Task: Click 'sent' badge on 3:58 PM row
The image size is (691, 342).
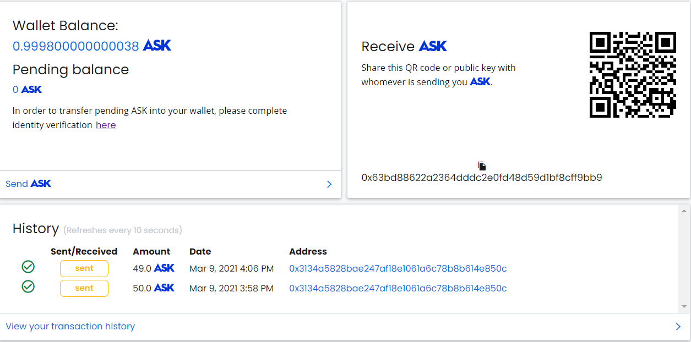Action: [84, 288]
